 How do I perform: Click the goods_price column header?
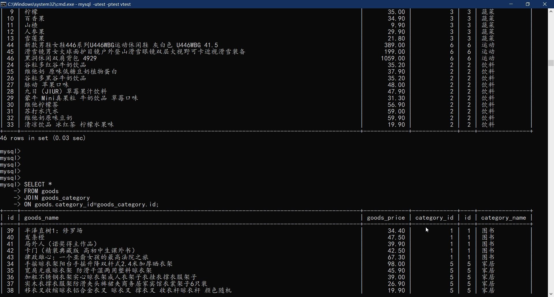[386, 218]
